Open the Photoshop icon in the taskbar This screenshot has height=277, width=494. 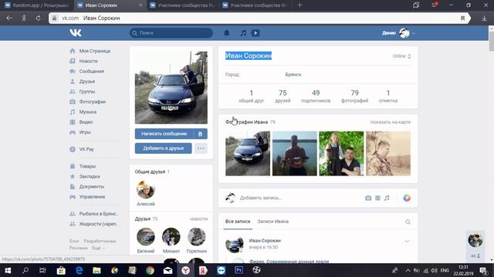pyautogui.click(x=239, y=270)
